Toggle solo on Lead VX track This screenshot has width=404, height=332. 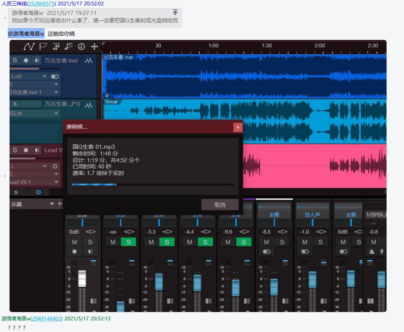point(15,150)
